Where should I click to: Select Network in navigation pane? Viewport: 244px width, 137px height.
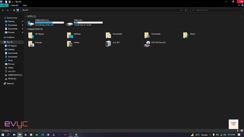pos(10,84)
